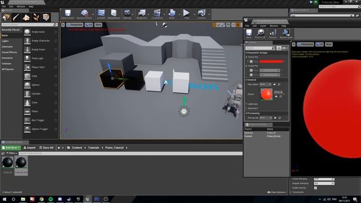Select the Cylinder item in placement list
The height and width of the screenshot is (203, 361).
point(40,94)
